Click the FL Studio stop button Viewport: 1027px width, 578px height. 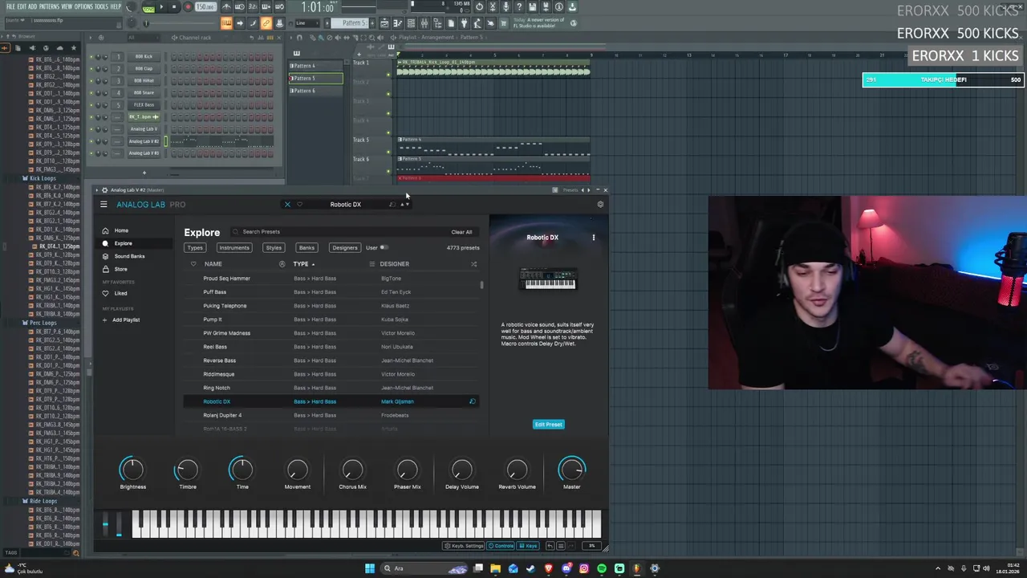174,7
